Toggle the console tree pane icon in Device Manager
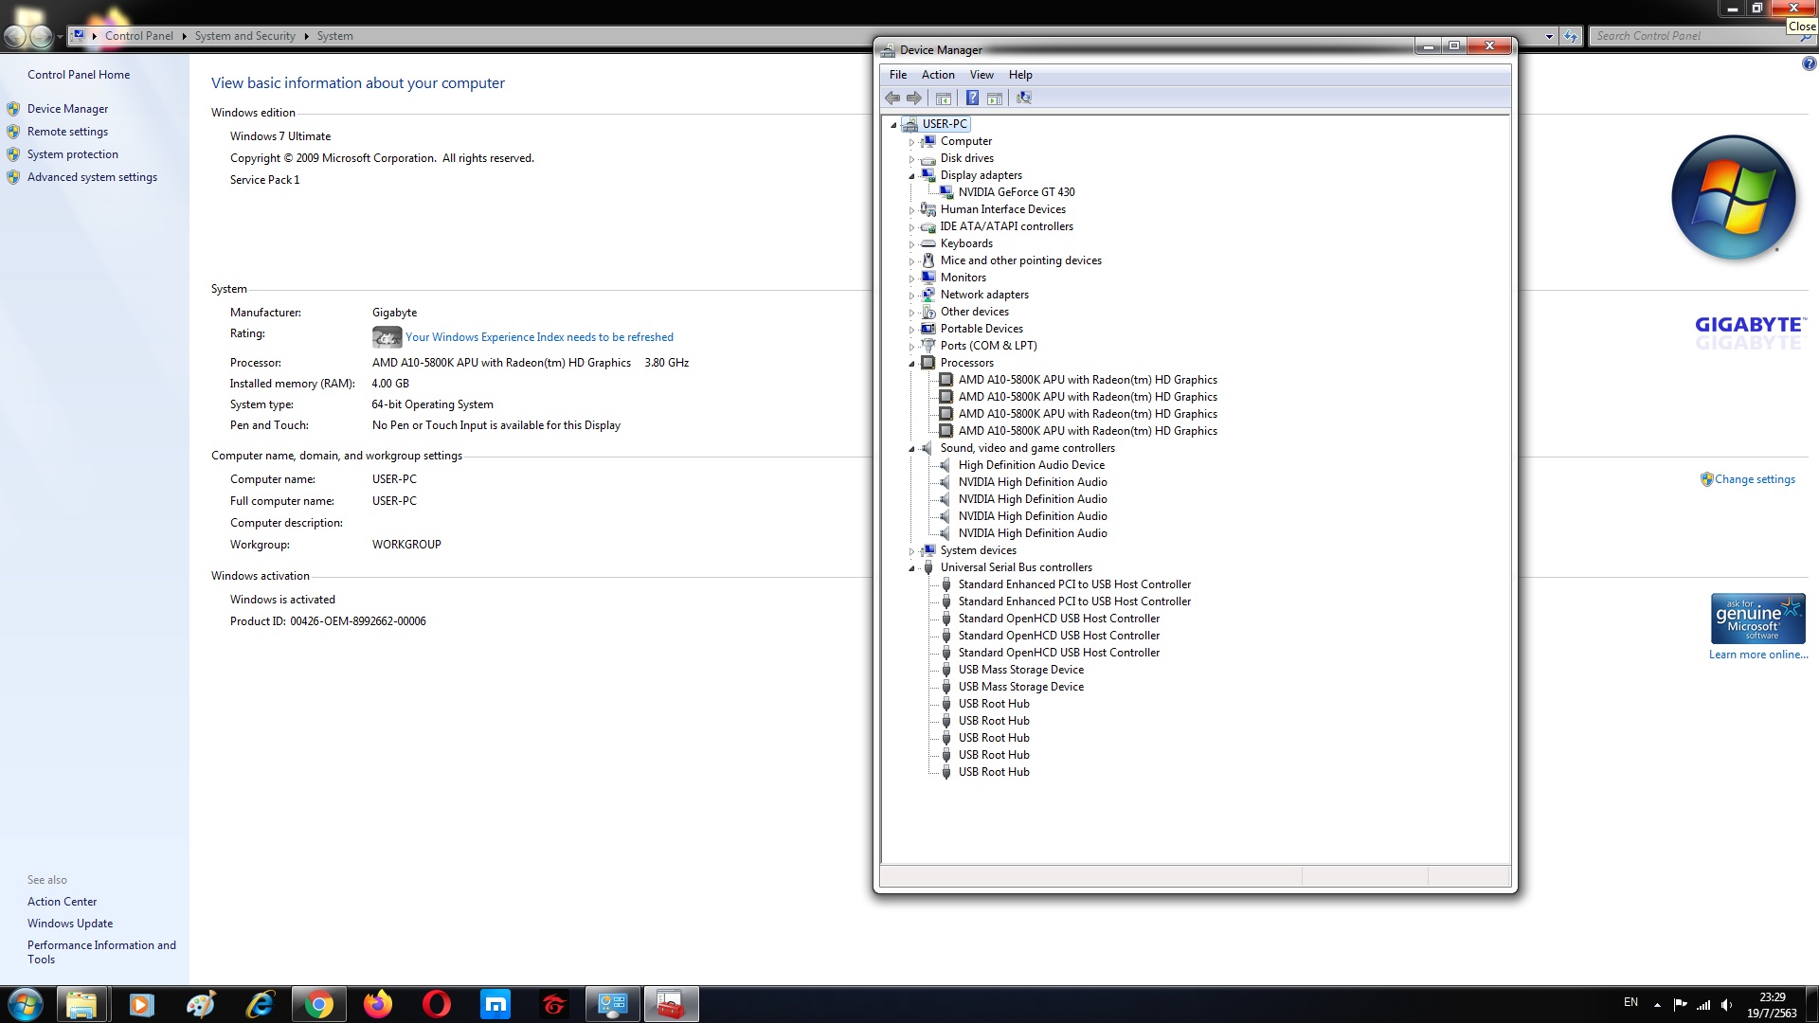This screenshot has width=1819, height=1023. 944,98
